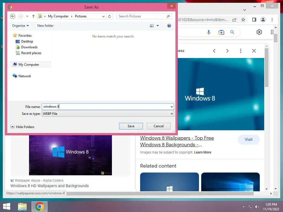
Task: Select My Computer in navigation pane
Action: click(x=29, y=65)
